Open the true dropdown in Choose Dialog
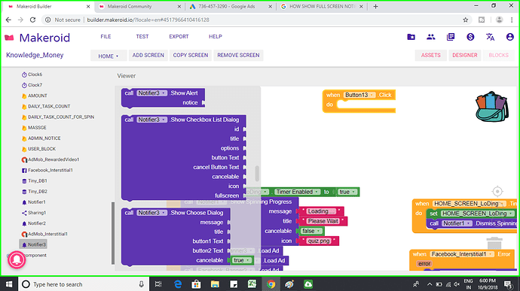The height and width of the screenshot is (291, 520). [x=242, y=260]
